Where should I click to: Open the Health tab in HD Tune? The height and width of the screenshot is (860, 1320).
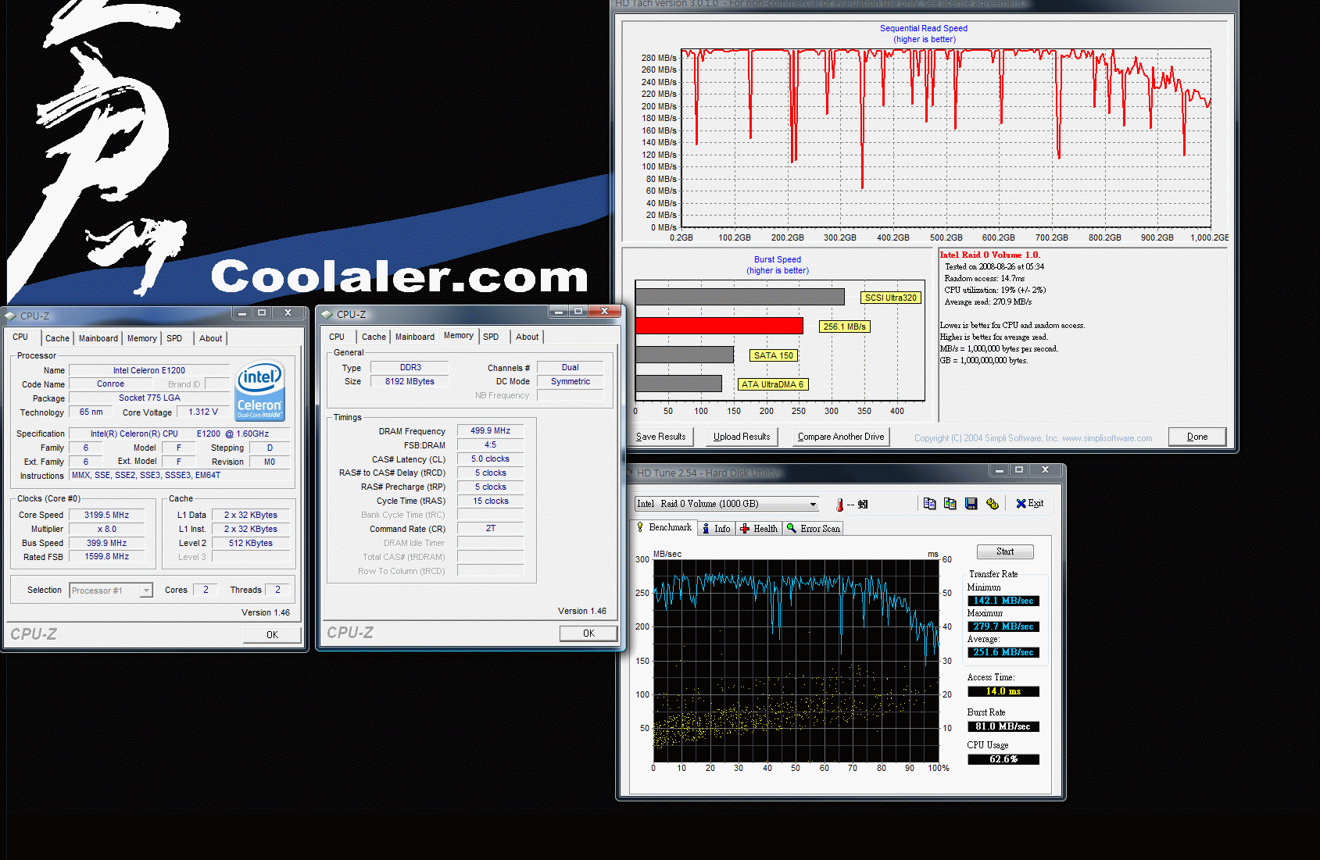pyautogui.click(x=759, y=529)
